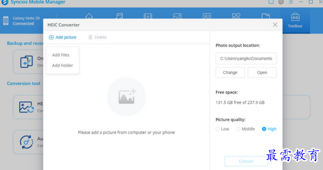The width and height of the screenshot is (323, 170).
Task: Open the Video film icon in the top bar
Action: click(x=148, y=16)
